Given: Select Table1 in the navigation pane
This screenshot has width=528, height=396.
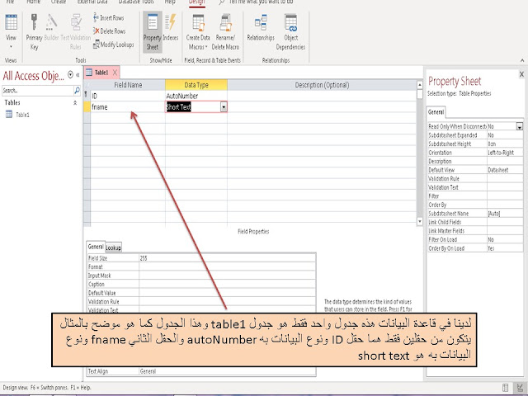Looking at the screenshot, I should (22, 115).
